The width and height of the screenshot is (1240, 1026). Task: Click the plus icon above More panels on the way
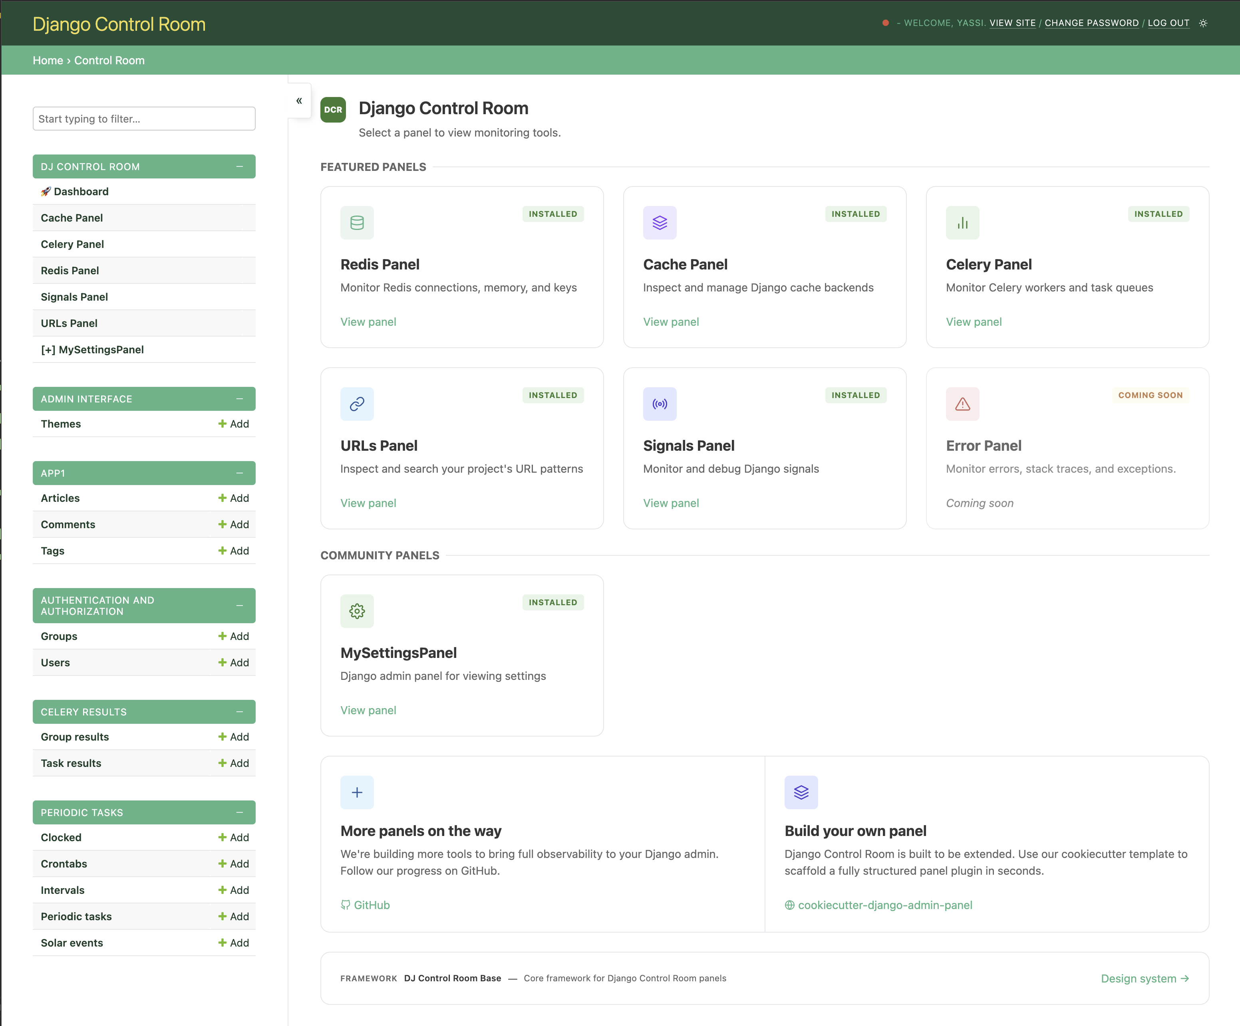[x=357, y=792]
